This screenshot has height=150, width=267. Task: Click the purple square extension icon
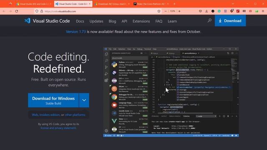pos(225,11)
